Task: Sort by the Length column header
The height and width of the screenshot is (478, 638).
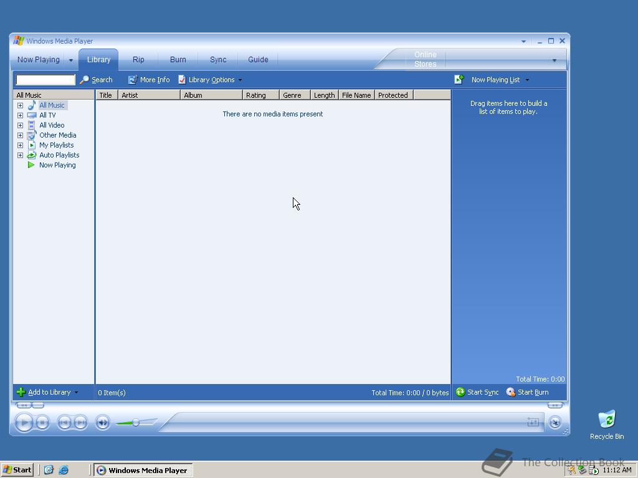Action: [324, 95]
